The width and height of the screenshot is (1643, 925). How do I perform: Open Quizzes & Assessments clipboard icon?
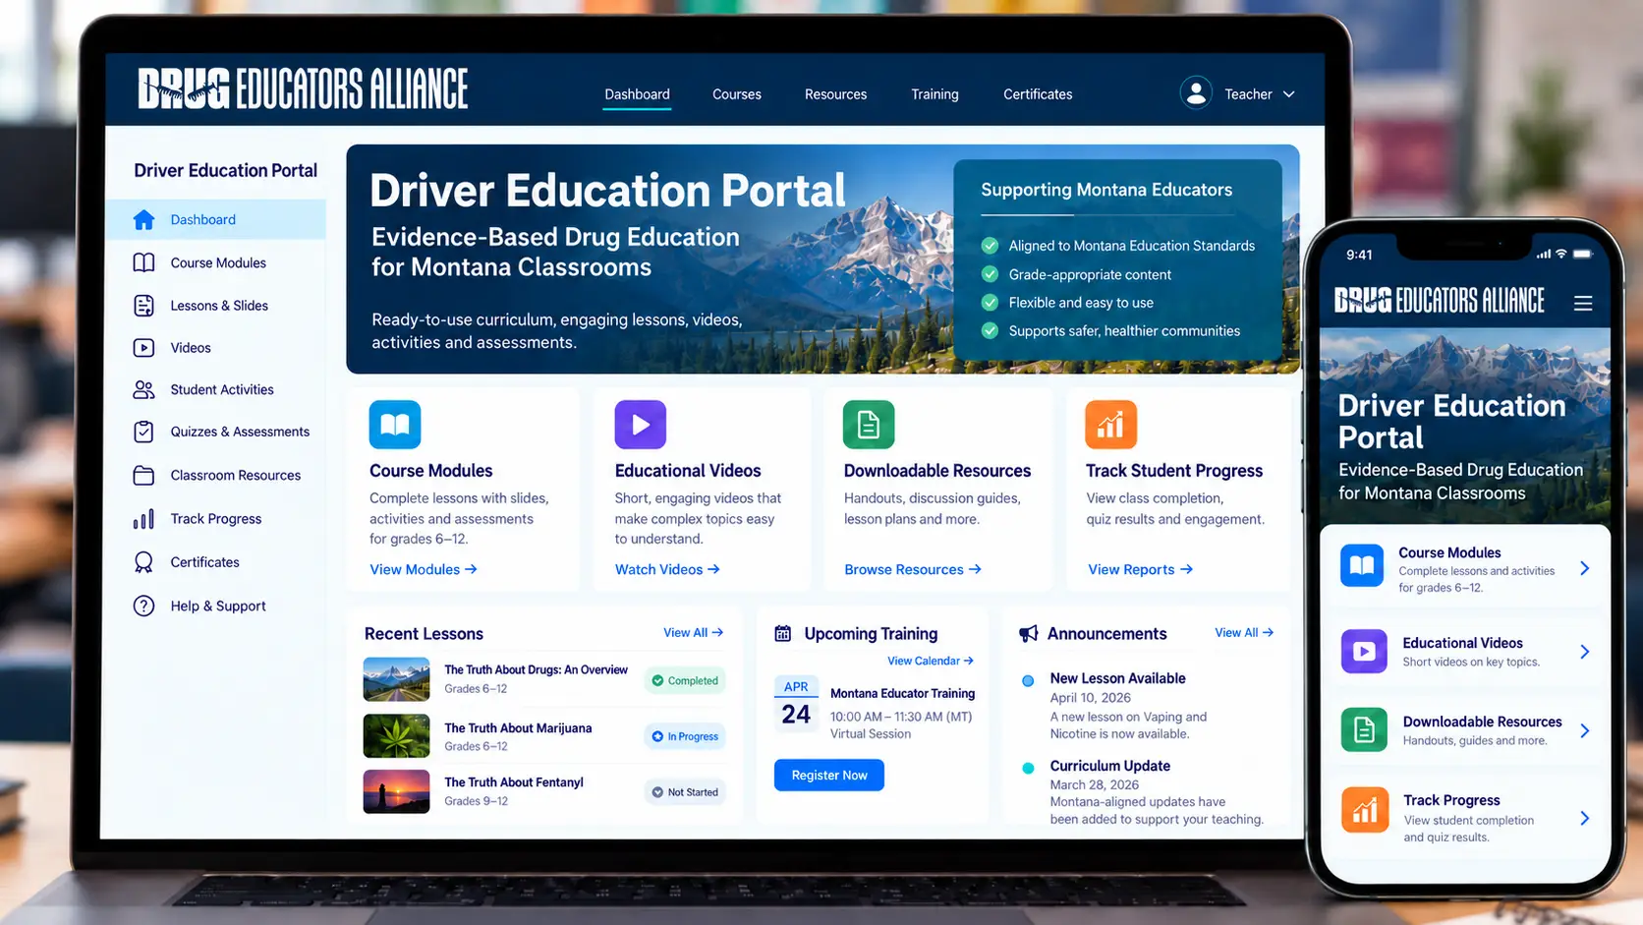[143, 432]
